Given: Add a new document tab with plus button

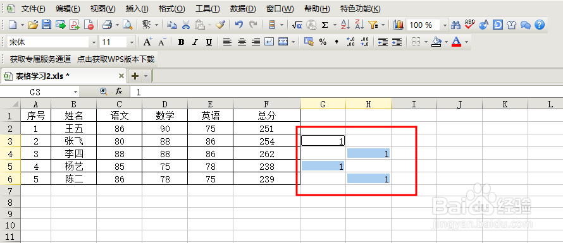Looking at the screenshot, I should [135, 76].
